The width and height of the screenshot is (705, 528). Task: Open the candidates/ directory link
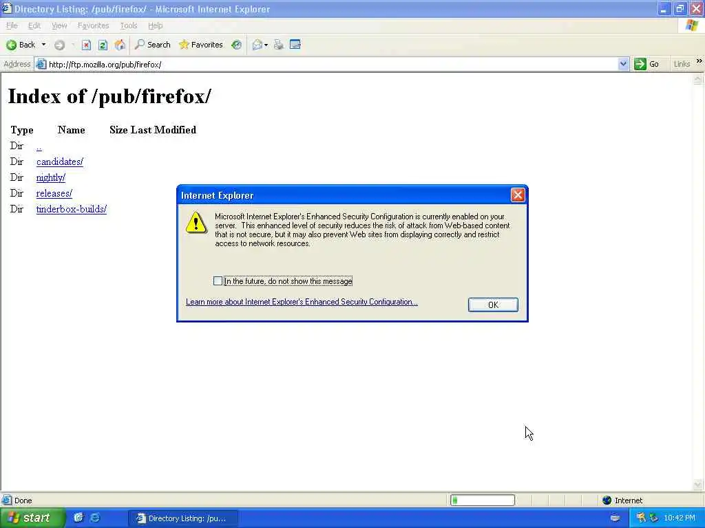coord(60,162)
